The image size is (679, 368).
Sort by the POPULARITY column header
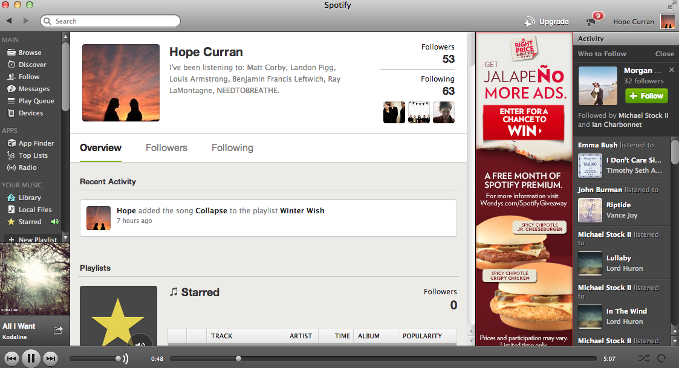coord(427,336)
